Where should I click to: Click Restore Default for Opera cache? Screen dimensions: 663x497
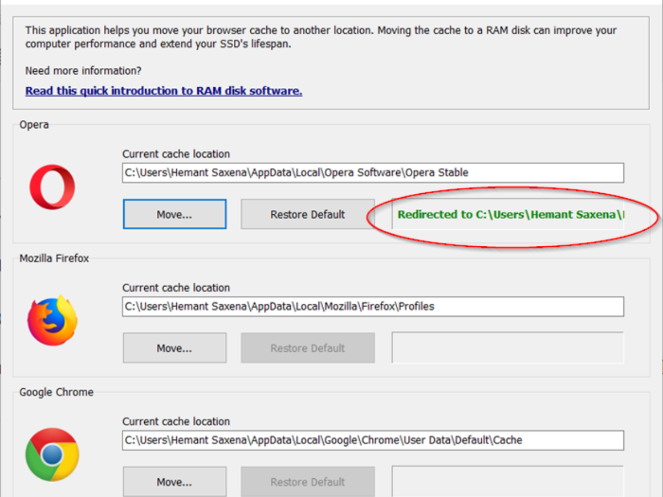[308, 214]
